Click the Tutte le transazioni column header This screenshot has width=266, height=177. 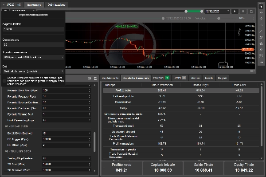(x=161, y=85)
